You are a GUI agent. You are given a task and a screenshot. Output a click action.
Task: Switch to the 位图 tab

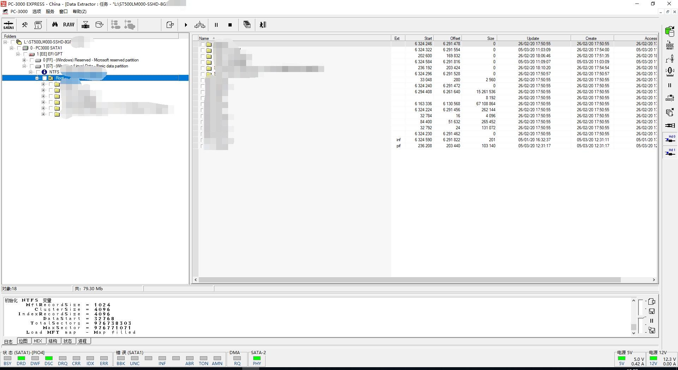tap(23, 341)
